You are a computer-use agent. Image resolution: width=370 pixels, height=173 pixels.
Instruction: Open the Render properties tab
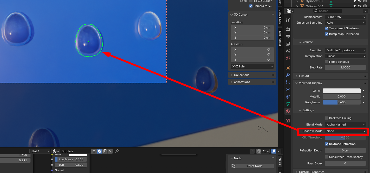click(288, 29)
